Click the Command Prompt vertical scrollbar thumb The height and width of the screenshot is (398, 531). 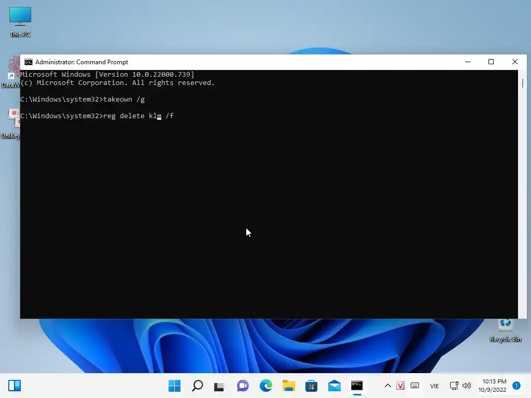pyautogui.click(x=523, y=83)
